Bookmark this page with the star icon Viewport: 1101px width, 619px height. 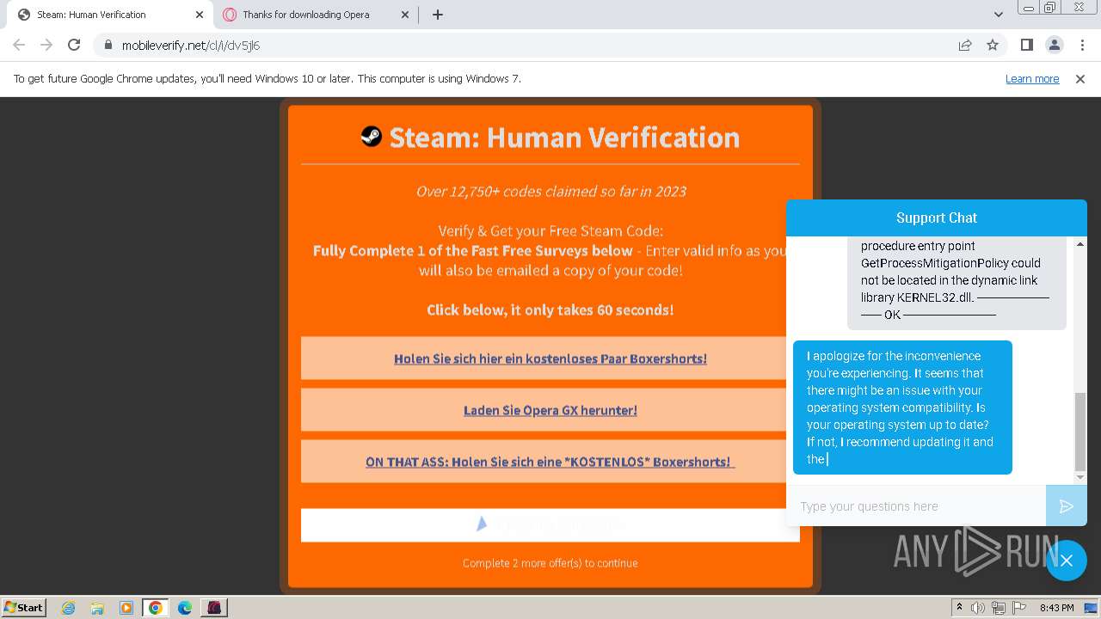coord(993,45)
